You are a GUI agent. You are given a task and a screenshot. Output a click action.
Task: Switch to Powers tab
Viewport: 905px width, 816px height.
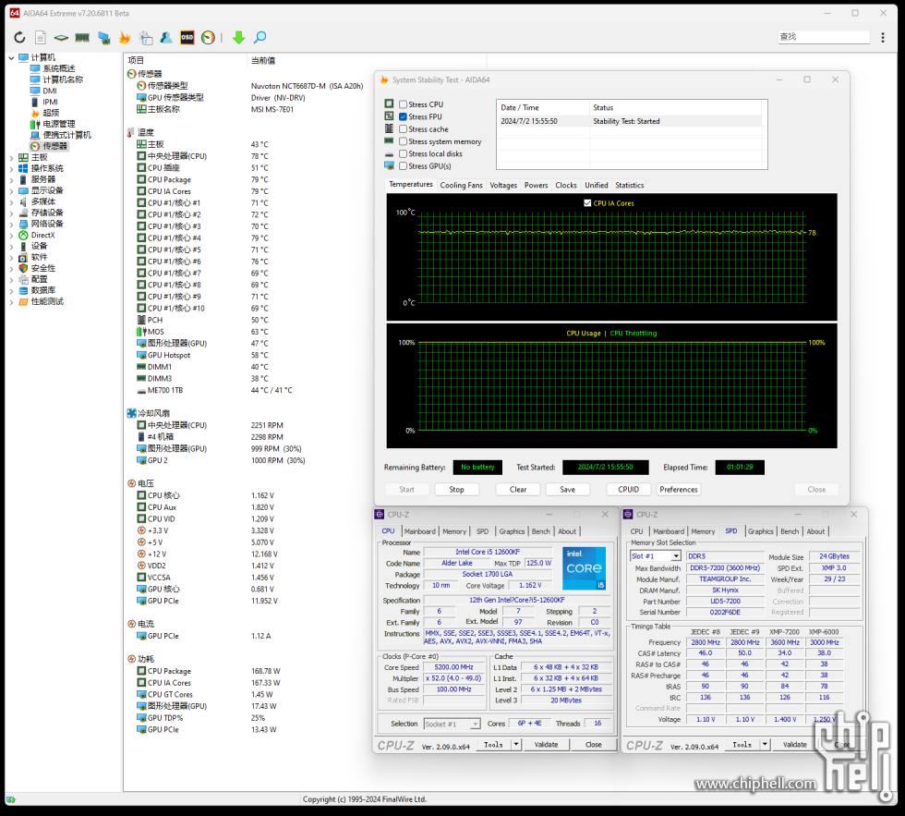coord(537,186)
